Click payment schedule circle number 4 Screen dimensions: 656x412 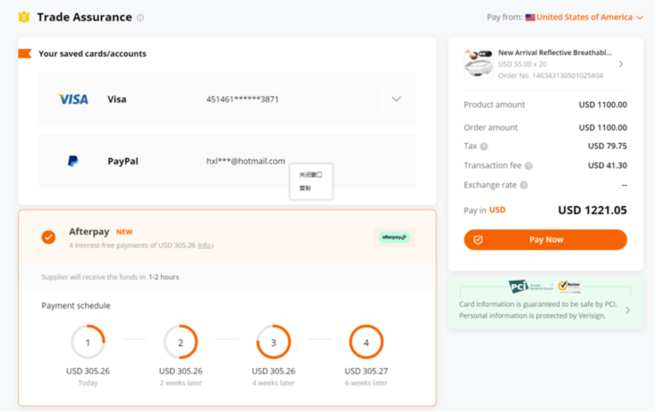(366, 343)
